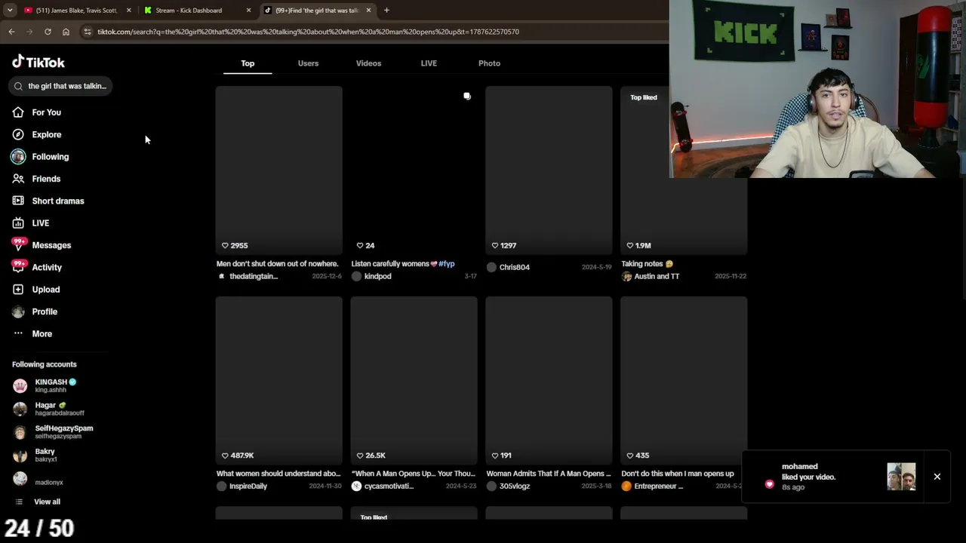The width and height of the screenshot is (966, 543).
Task: Visit the Entrepreneur... author profile
Action: click(659, 486)
